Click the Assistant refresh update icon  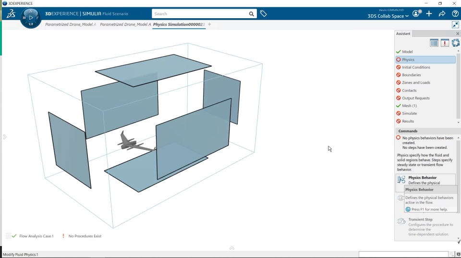pos(456,43)
